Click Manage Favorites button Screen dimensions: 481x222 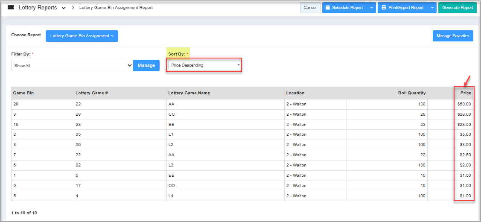(453, 36)
